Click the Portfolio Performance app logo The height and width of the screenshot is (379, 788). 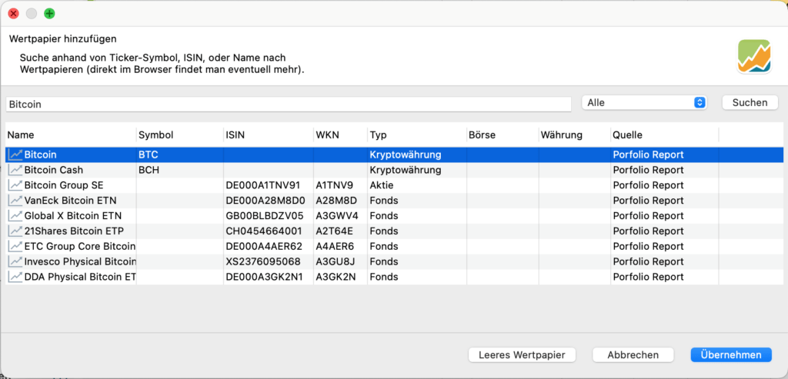pos(754,56)
